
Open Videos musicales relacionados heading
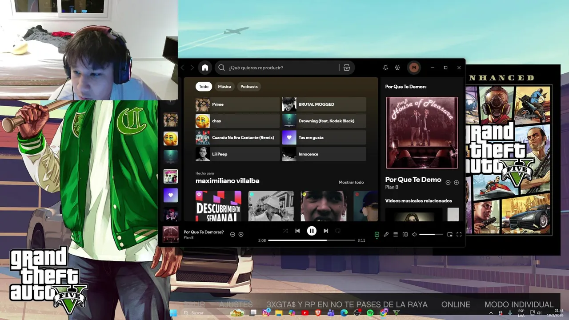418,201
